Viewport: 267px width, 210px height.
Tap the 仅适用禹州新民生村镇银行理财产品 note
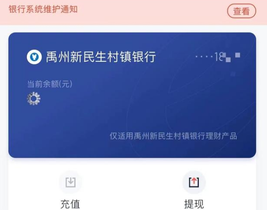click(x=173, y=136)
